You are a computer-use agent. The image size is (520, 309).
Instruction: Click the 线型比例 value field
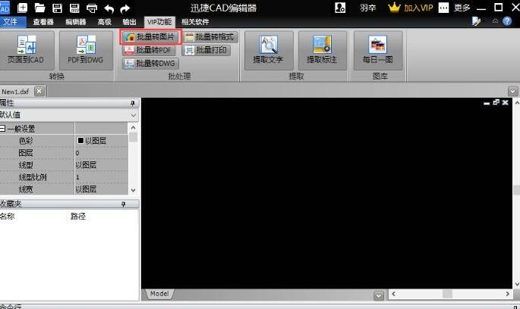coord(101,177)
